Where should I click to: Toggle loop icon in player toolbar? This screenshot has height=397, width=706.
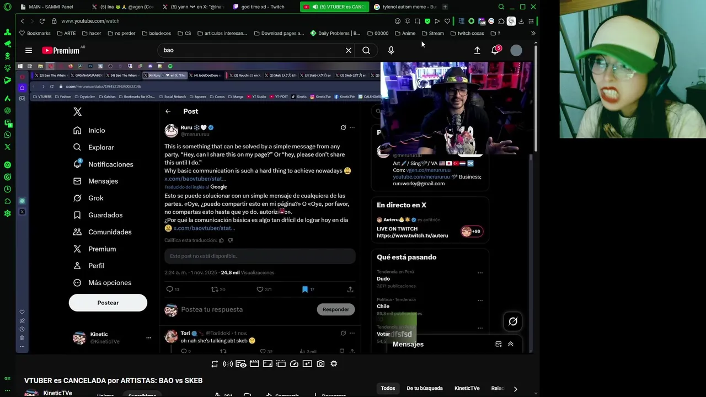215,364
